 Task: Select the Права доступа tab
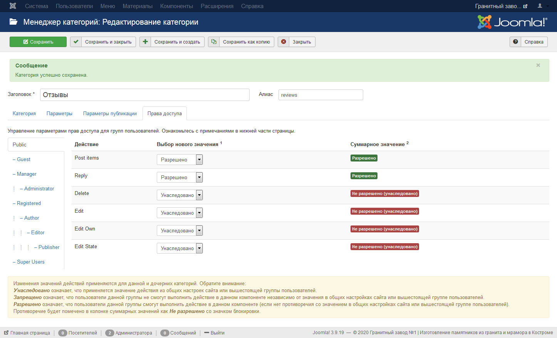[x=164, y=113]
